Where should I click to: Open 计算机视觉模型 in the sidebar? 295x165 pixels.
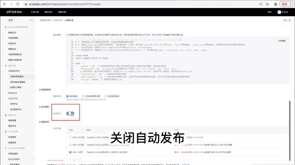17,77
